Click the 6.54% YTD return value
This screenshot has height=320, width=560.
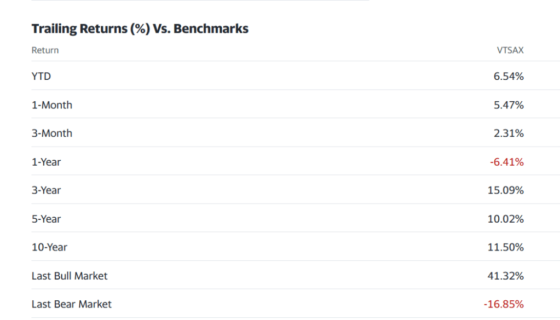click(509, 77)
